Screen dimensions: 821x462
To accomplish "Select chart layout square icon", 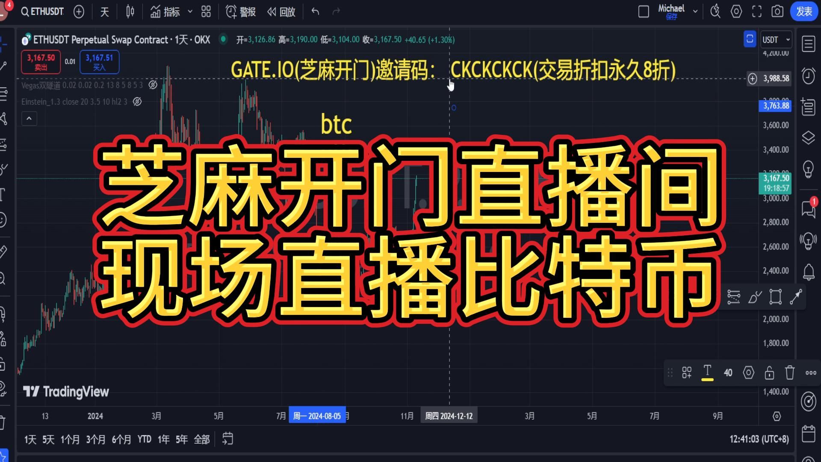I will point(644,12).
